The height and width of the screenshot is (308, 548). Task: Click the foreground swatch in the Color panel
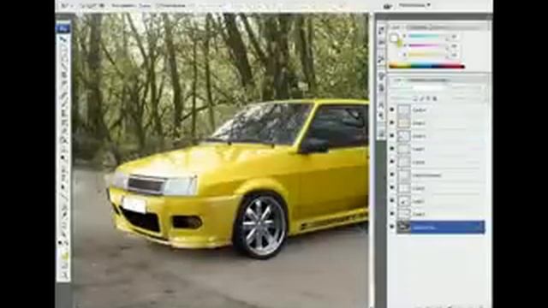[x=394, y=38]
